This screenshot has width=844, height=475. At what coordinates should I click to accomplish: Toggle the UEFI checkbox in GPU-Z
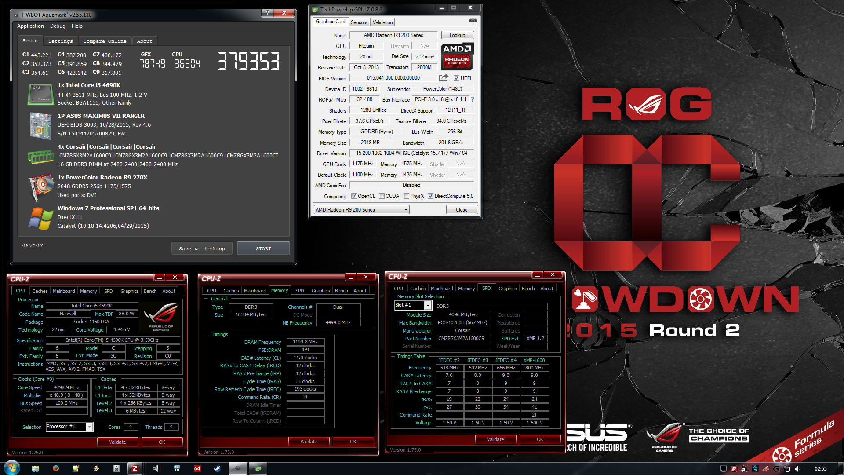coord(456,78)
